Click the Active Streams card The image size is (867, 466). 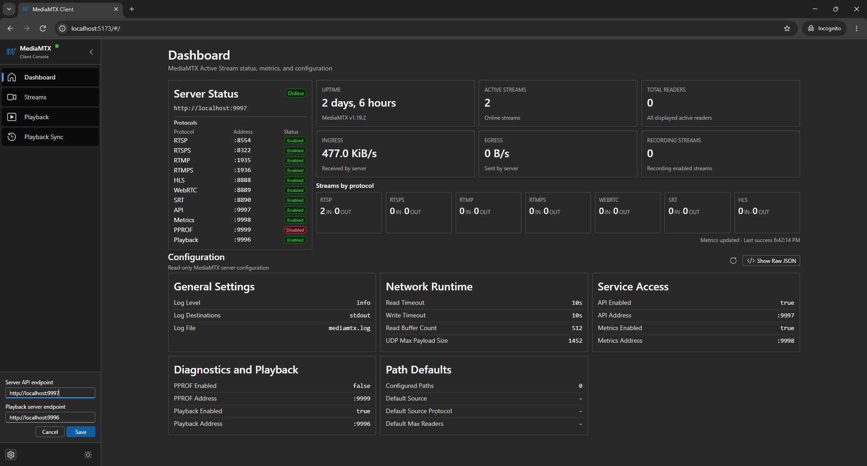558,103
